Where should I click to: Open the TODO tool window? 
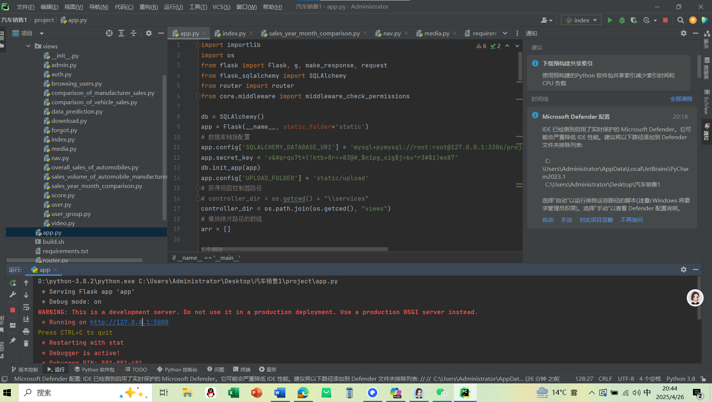pyautogui.click(x=136, y=370)
